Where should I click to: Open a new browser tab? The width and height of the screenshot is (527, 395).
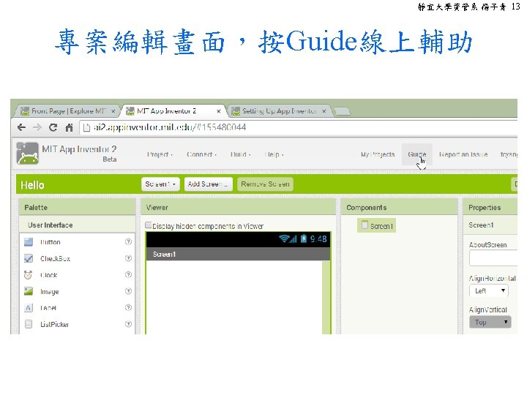point(342,111)
